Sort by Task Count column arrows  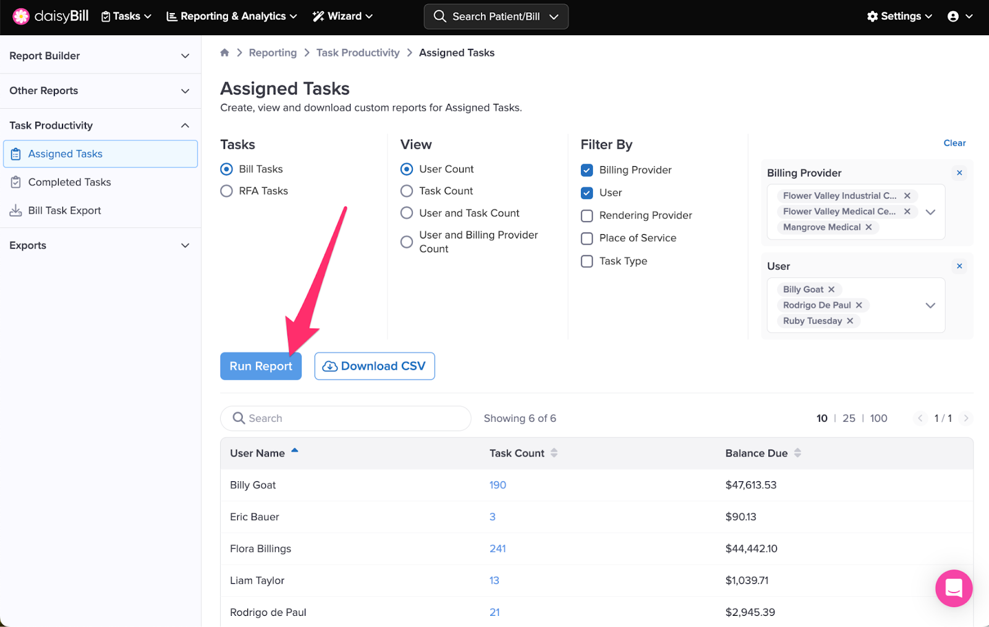coord(554,453)
